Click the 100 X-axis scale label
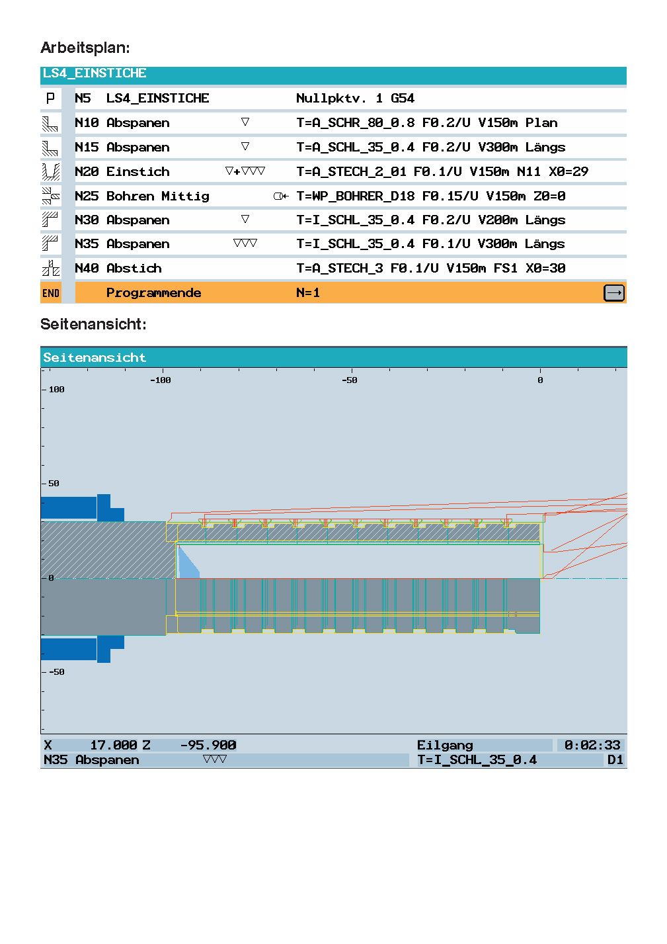 point(57,390)
